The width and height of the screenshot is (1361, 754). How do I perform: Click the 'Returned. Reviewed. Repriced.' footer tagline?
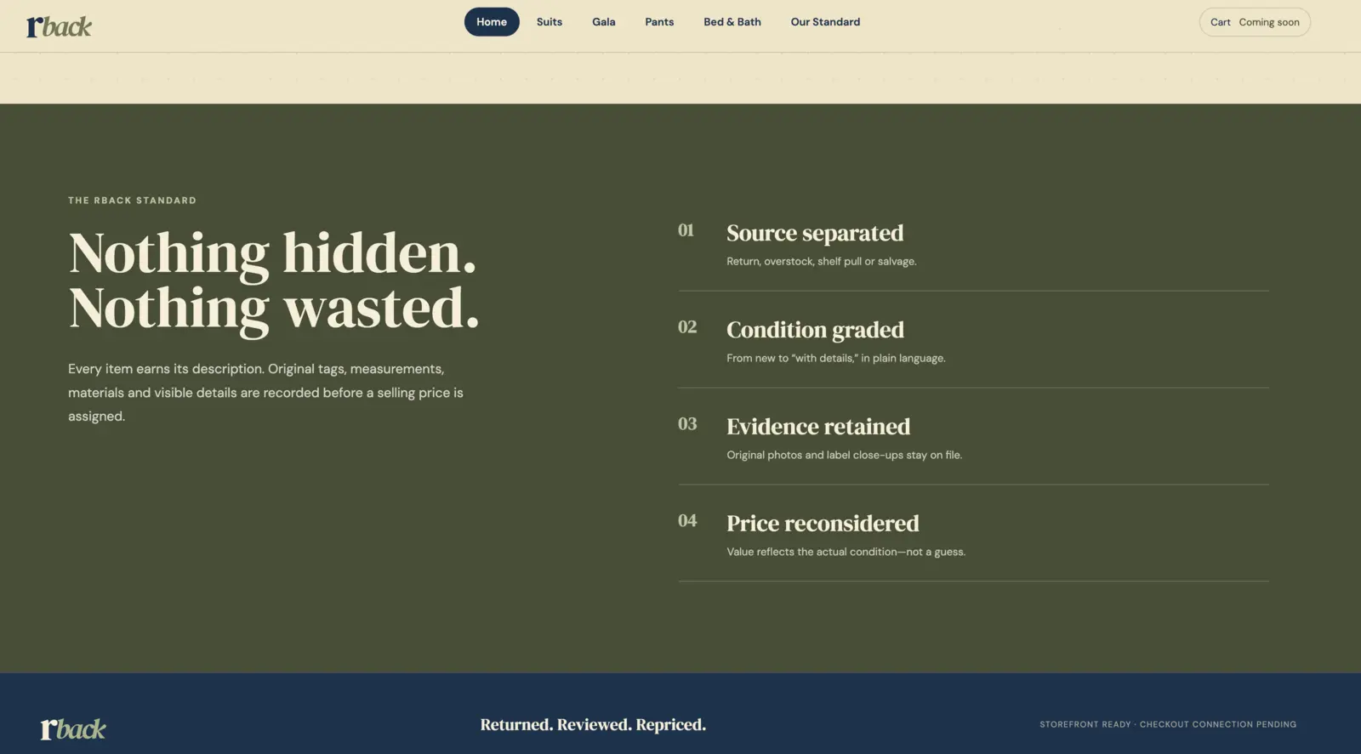[593, 725]
